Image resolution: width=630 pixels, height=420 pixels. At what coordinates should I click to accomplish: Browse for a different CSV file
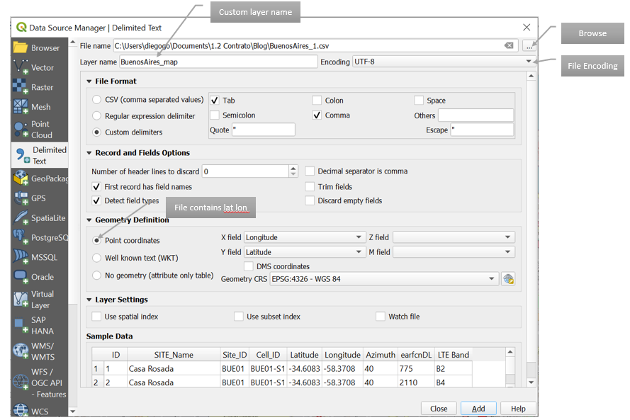point(529,45)
